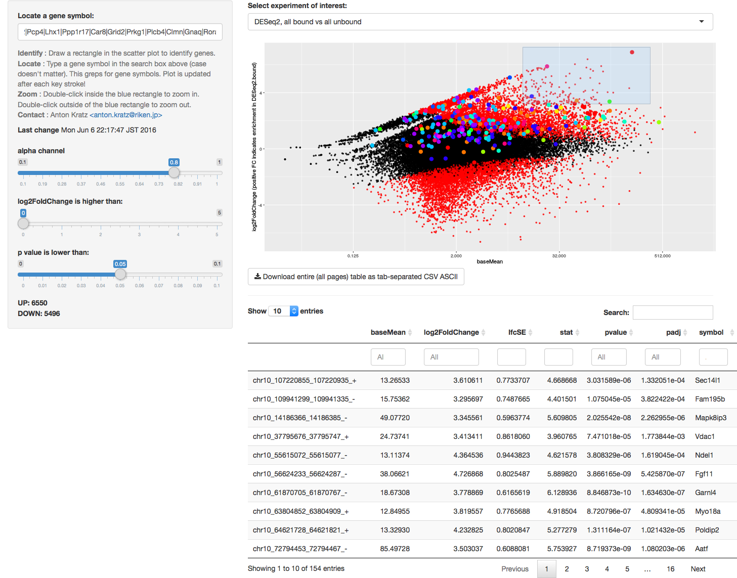Viewport: 737px width, 578px height.
Task: Click the symbol column filter box
Action: [713, 357]
